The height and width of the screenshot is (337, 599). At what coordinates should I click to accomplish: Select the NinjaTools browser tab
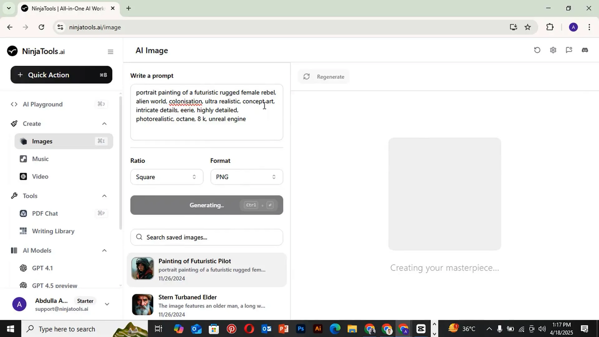(68, 8)
